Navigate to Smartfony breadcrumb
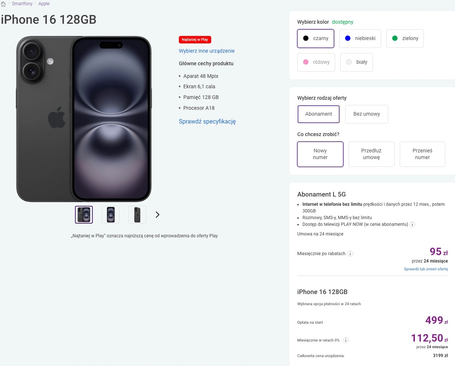455x366 pixels. pos(22,4)
